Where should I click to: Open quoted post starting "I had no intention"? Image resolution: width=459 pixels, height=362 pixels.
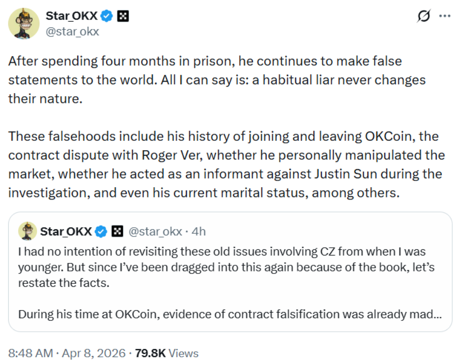(230, 267)
